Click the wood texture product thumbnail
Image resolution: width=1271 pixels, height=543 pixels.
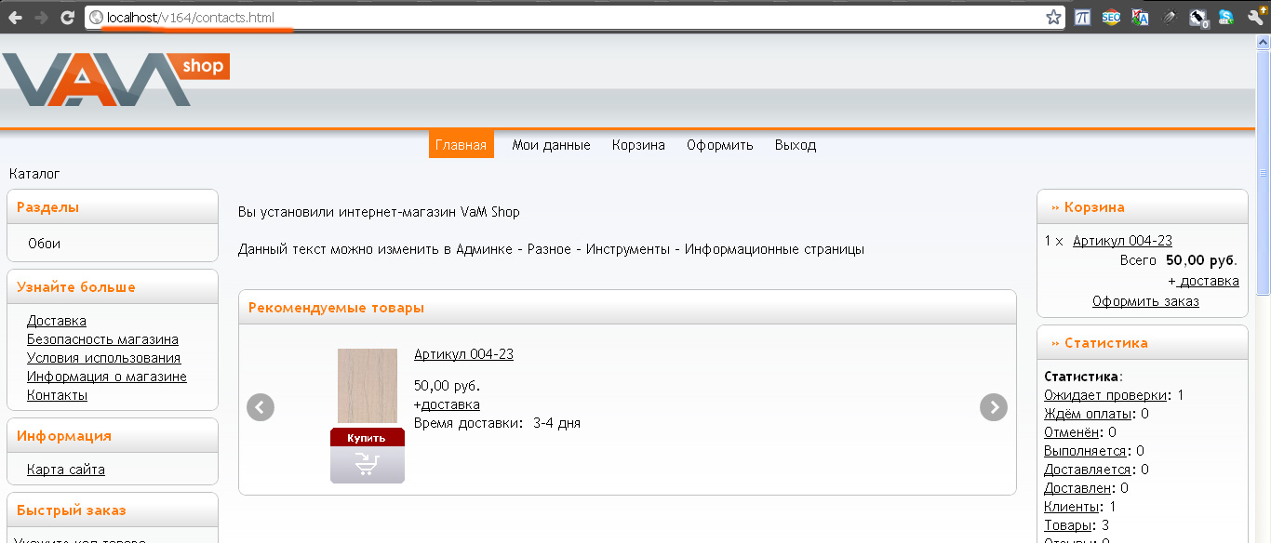coord(367,386)
